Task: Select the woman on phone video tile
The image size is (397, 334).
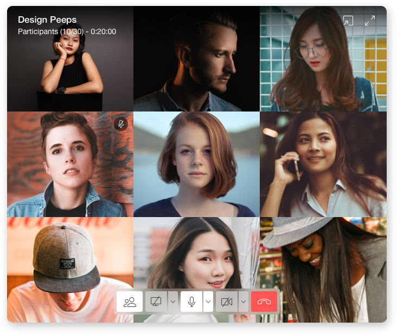Action: [323, 164]
